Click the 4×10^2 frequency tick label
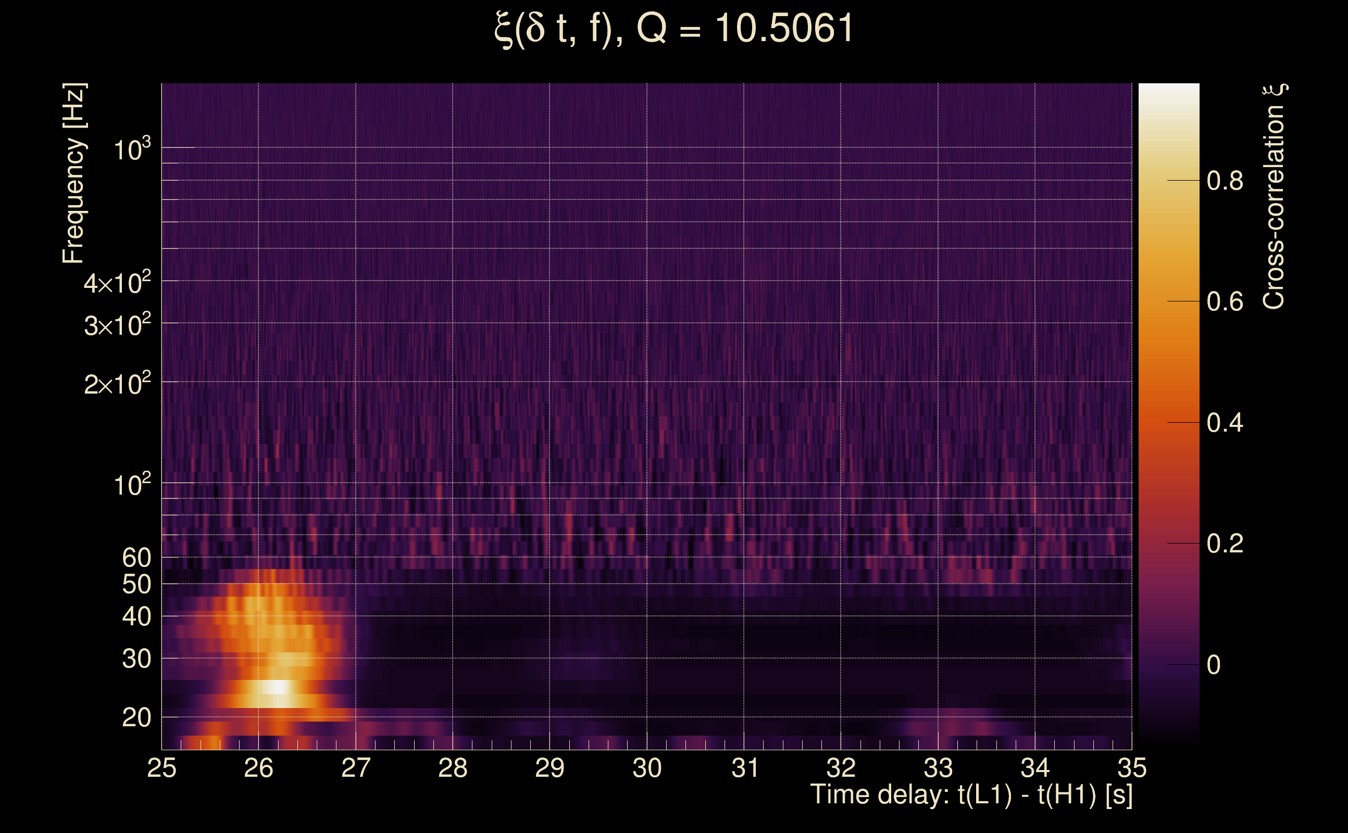This screenshot has height=833, width=1348. pos(117,283)
